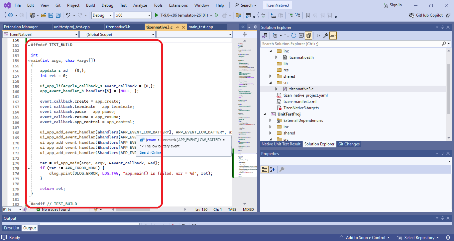The width and height of the screenshot is (454, 241).
Task: Expand the shared folder under UnitTestProj
Action: [x=270, y=133]
